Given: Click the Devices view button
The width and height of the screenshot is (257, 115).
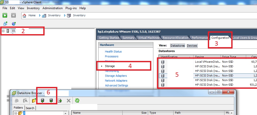Looking at the screenshot, I should point(192,46).
